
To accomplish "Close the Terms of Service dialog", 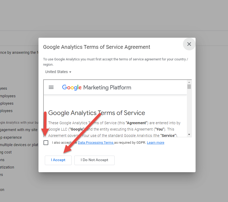I will click(189, 44).
